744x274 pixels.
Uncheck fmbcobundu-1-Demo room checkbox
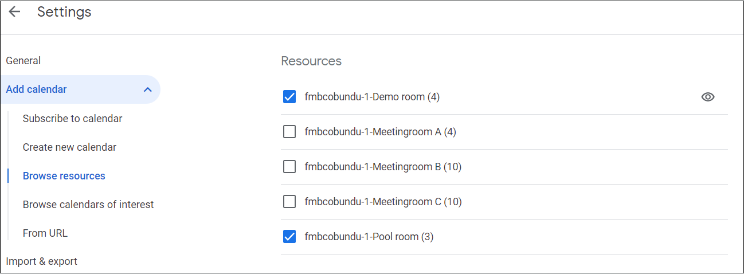[x=289, y=97]
